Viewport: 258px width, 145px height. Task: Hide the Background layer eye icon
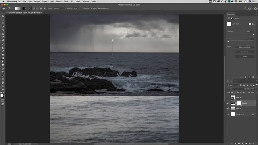point(228,114)
